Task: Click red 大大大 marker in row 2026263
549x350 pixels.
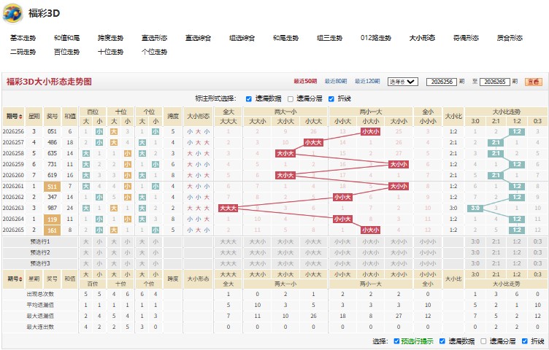Action: [229, 209]
